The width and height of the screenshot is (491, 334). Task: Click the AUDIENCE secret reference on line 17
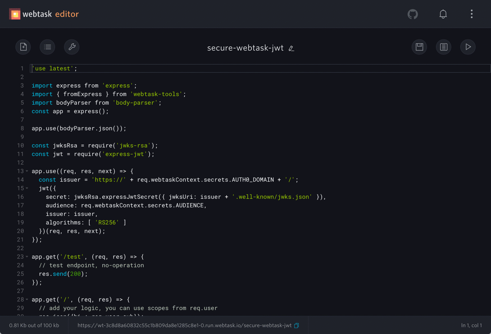(190, 206)
